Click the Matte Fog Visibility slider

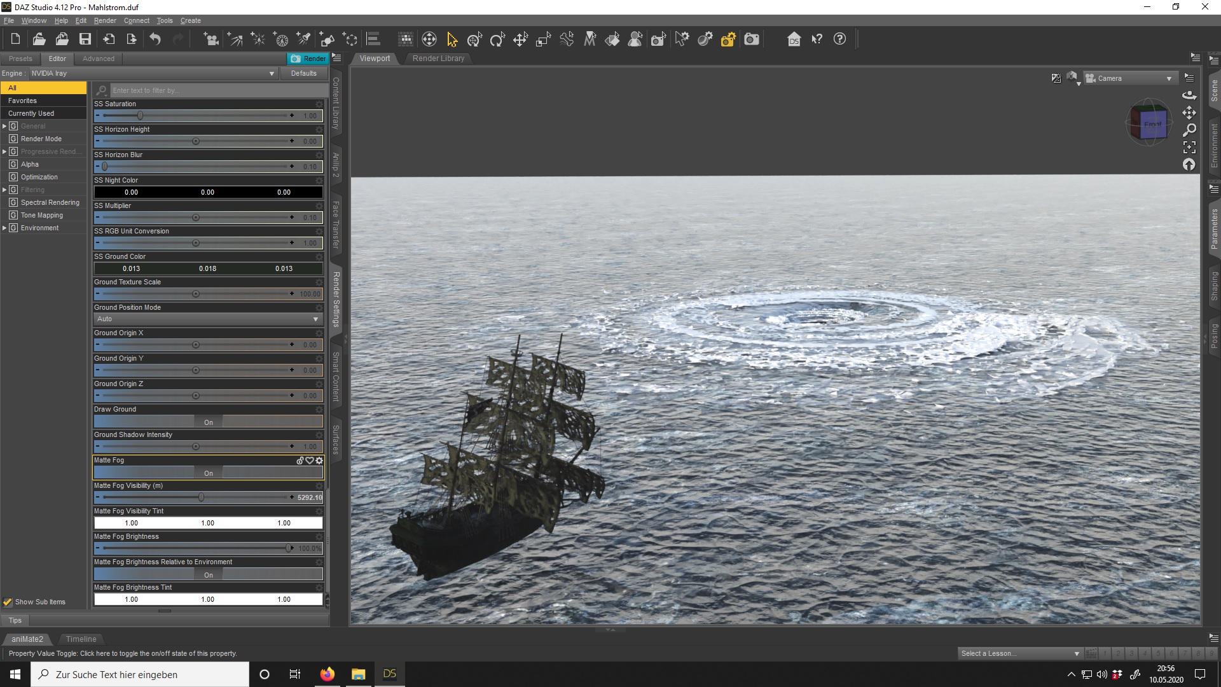(x=201, y=497)
